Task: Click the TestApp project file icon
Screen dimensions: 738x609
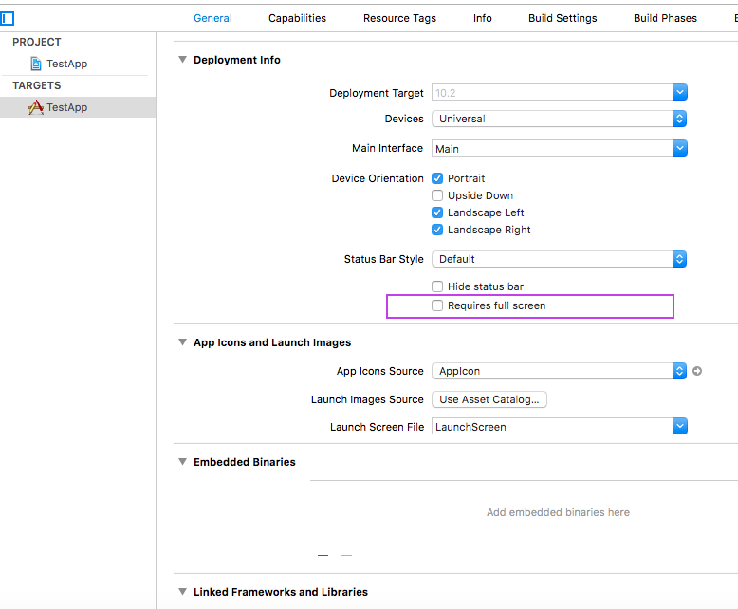Action: (x=36, y=64)
